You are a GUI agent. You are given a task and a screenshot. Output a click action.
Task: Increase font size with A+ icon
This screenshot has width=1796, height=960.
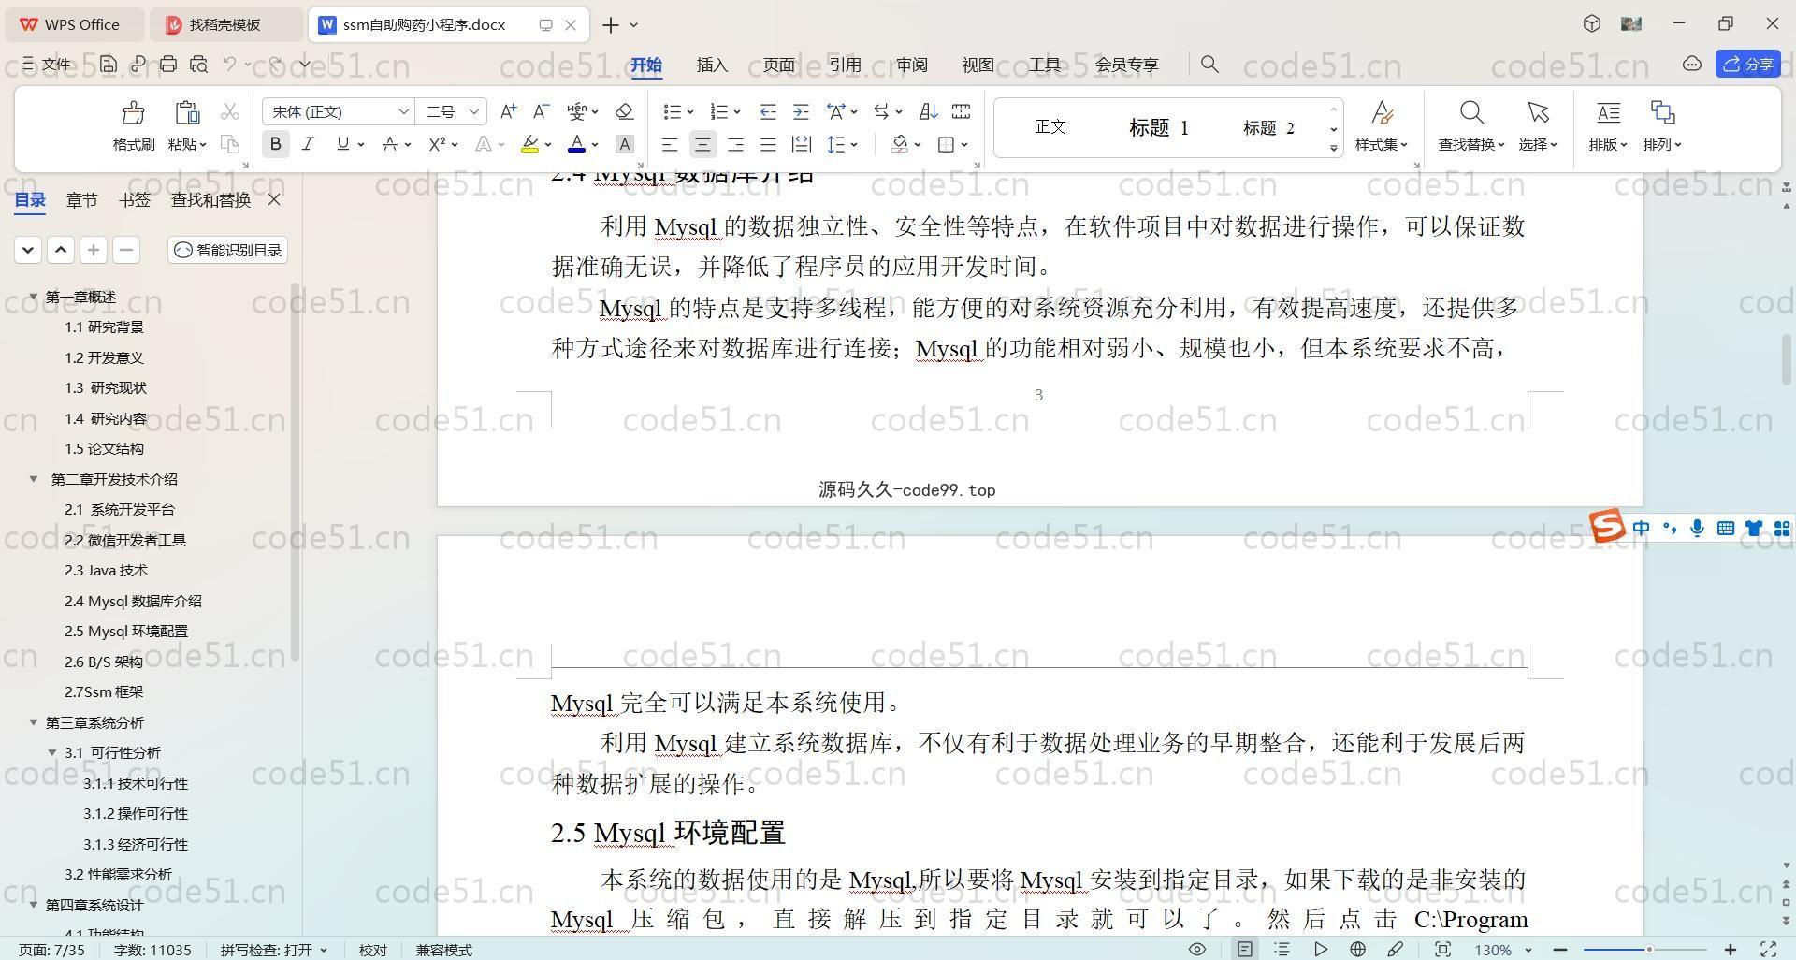(x=508, y=111)
